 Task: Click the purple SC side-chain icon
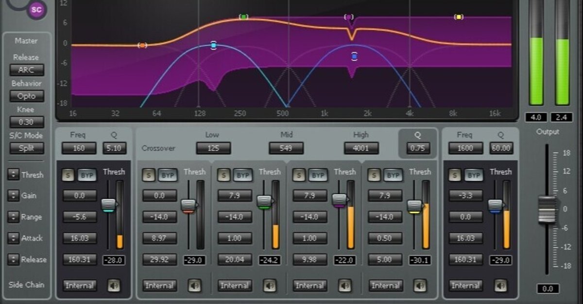[x=36, y=10]
